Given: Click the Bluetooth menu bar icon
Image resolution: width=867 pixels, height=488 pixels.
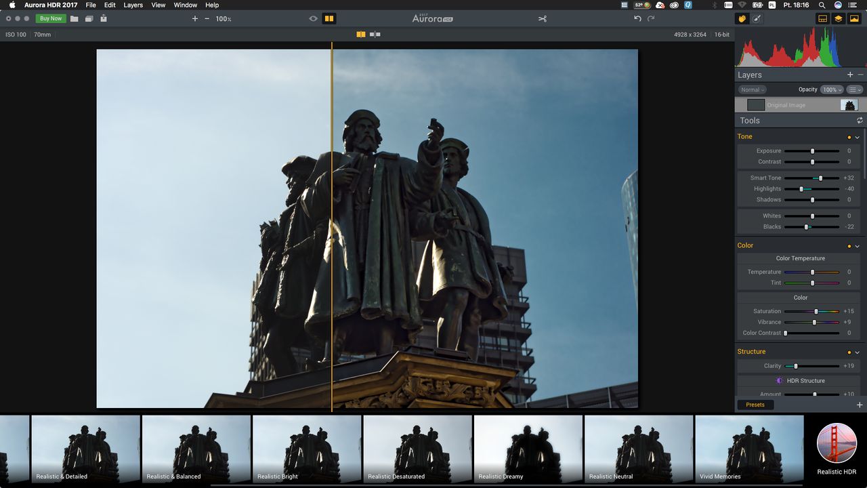Looking at the screenshot, I should (x=715, y=5).
